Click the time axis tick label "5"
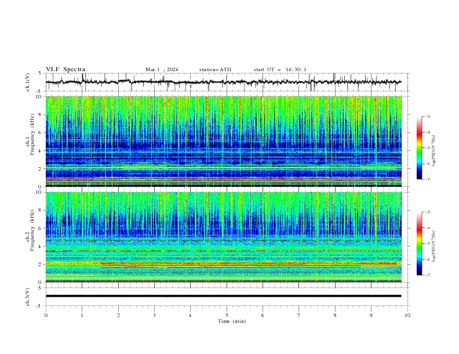This screenshot has height=354, width=459. pos(227,315)
